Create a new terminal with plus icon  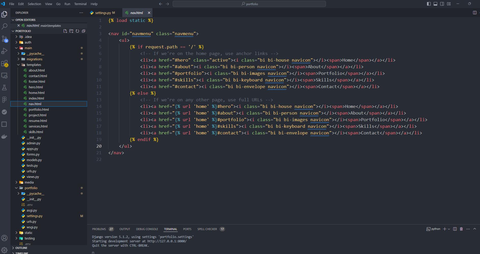point(445,229)
